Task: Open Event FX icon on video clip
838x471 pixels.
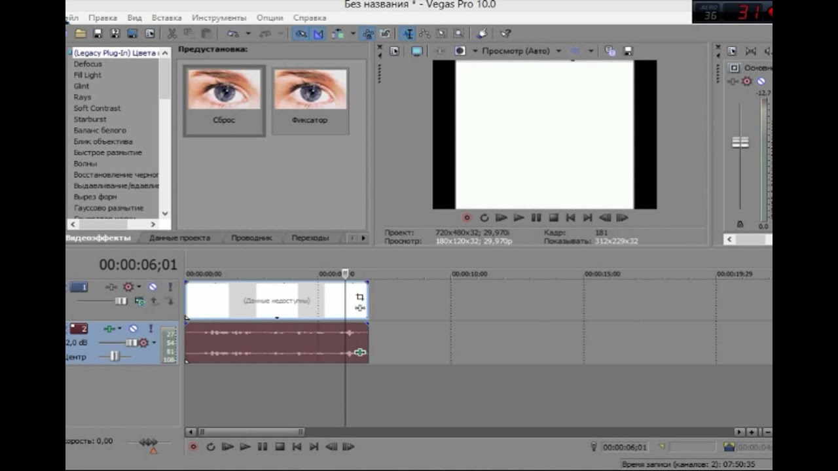Action: pyautogui.click(x=359, y=308)
